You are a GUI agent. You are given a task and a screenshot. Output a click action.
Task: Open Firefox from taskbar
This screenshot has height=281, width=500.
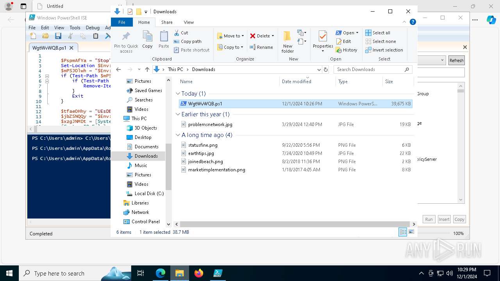199,273
